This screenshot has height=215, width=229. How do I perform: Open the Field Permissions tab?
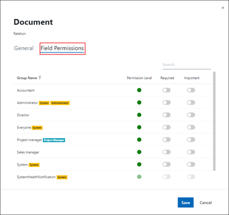click(x=62, y=48)
